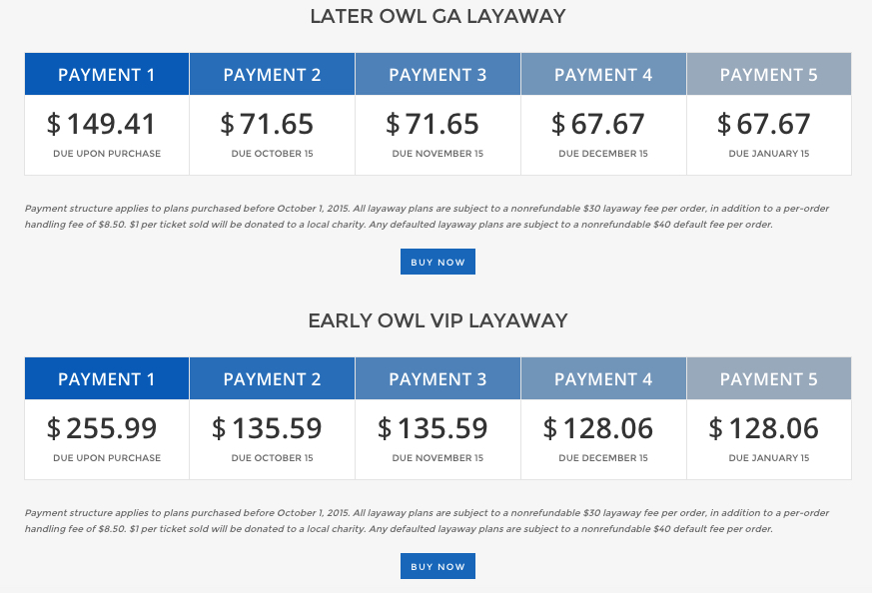Screen dimensions: 872x593
Task: Select Payment 2 header in VIP Layaway table
Action: [x=272, y=379]
